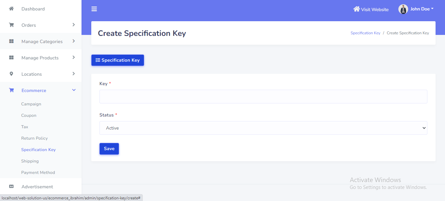Click the Manage Products grid icon
This screenshot has width=445, height=201.
click(x=11, y=58)
